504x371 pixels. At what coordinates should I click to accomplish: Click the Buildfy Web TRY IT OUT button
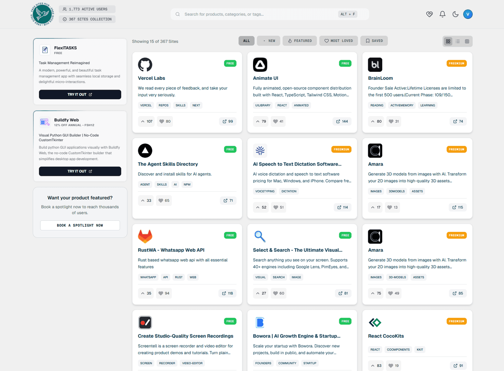click(x=80, y=171)
